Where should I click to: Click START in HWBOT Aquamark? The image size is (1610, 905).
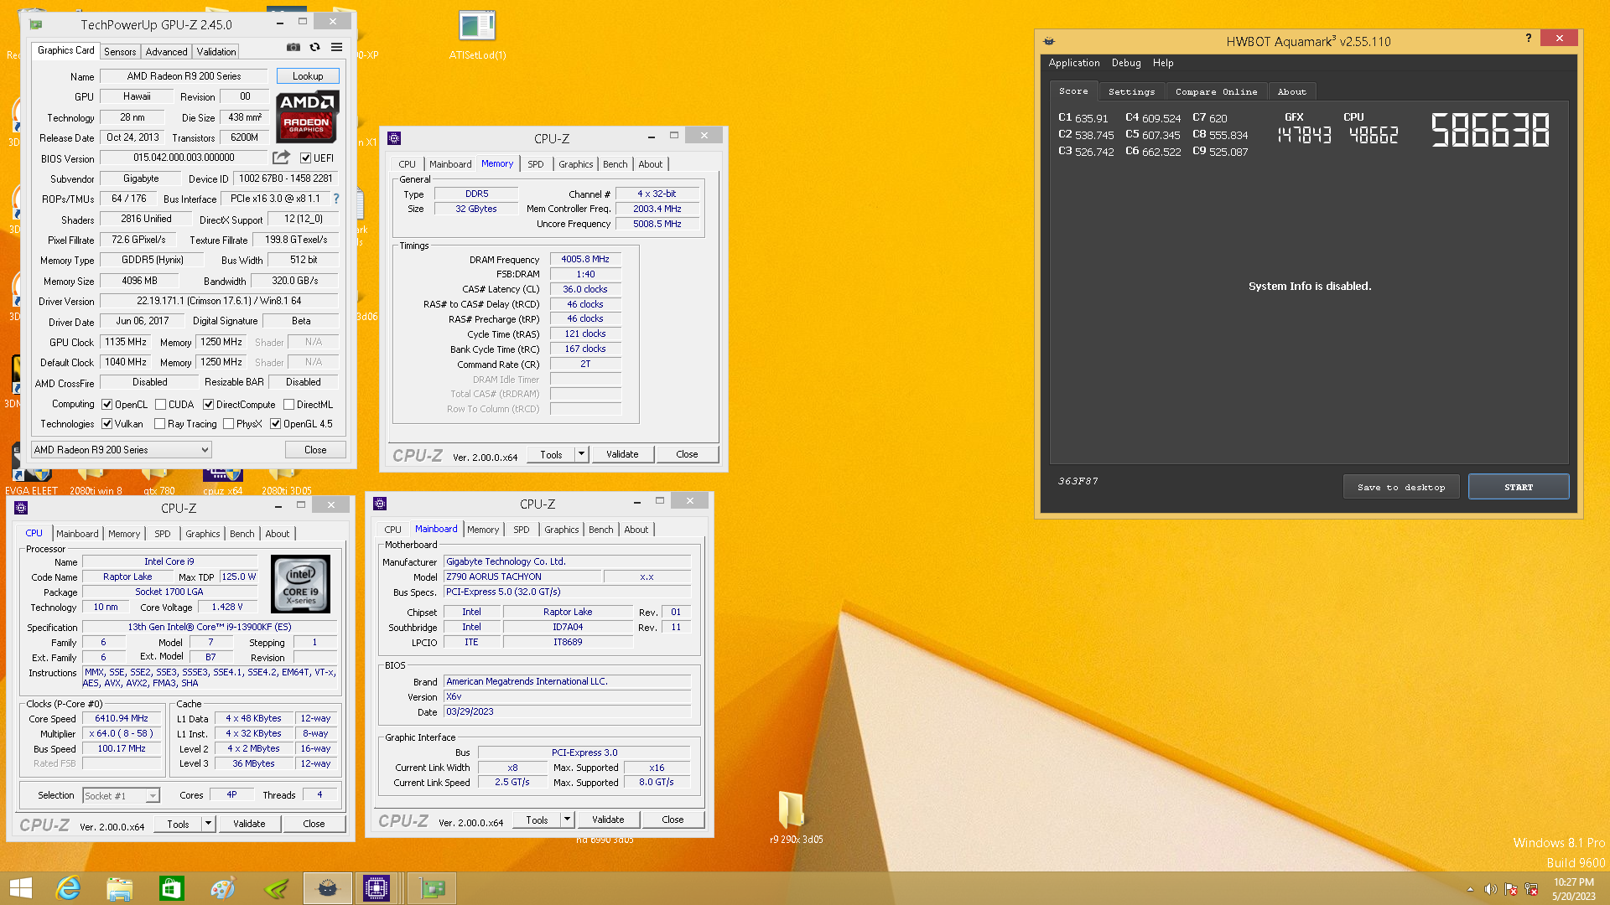click(1519, 487)
